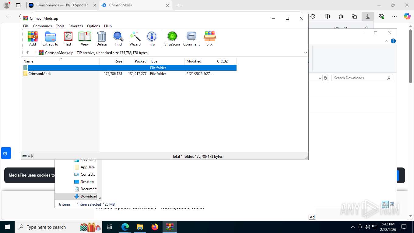Image resolution: width=414 pixels, height=233 pixels.
Task: Open Edge favorites star list icon
Action: pos(341,16)
